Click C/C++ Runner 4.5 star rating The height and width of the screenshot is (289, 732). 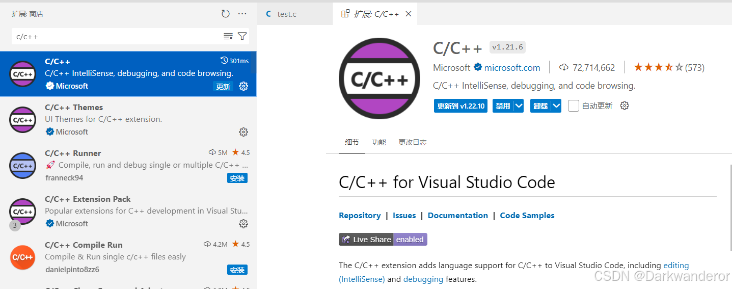point(241,152)
